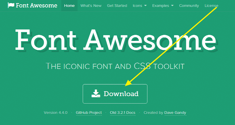Click the iconic font and CSS toolkit tagline
235x125 pixels.
coord(115,66)
